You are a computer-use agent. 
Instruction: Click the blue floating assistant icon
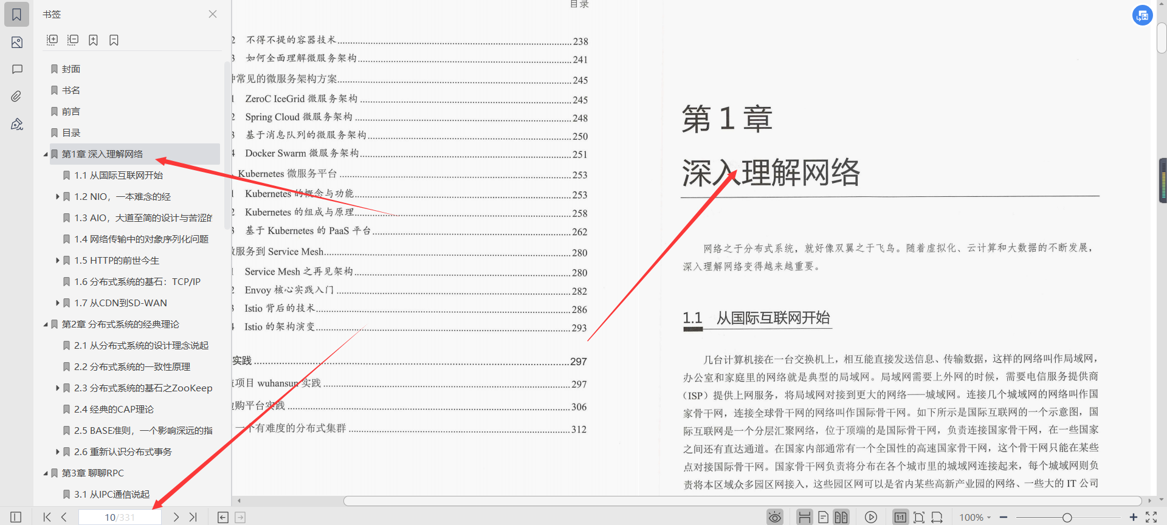pyautogui.click(x=1143, y=16)
